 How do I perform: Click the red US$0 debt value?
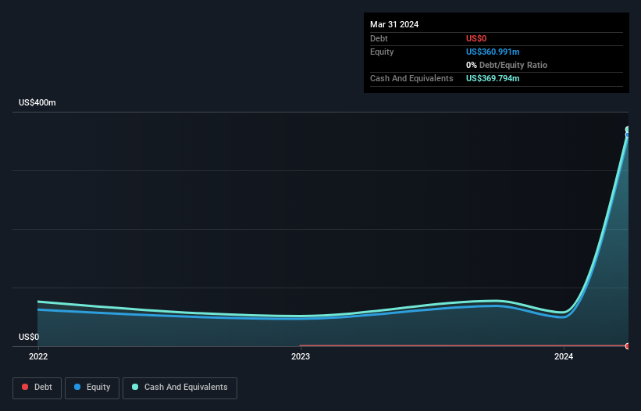(x=476, y=38)
